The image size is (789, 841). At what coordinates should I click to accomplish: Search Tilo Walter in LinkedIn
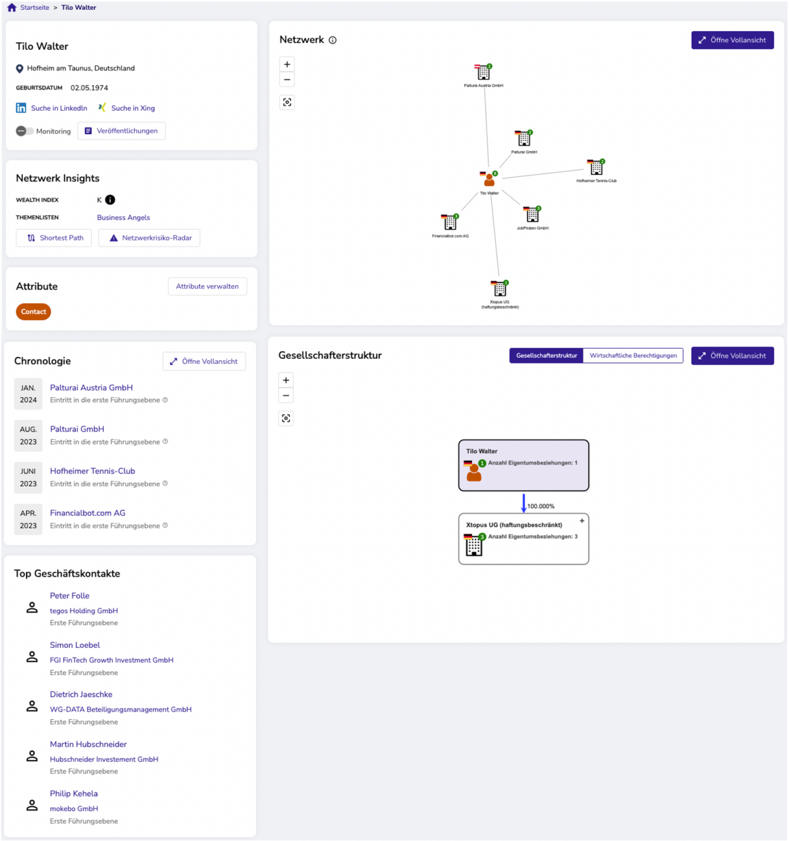[x=52, y=108]
